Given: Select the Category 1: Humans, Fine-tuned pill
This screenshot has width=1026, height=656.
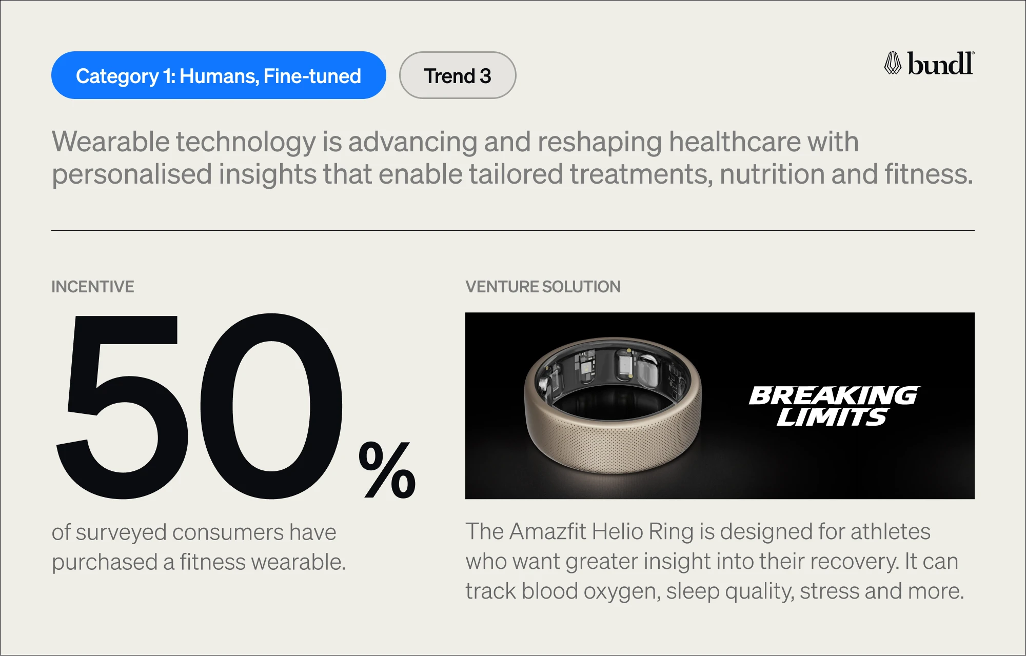Looking at the screenshot, I should tap(219, 75).
